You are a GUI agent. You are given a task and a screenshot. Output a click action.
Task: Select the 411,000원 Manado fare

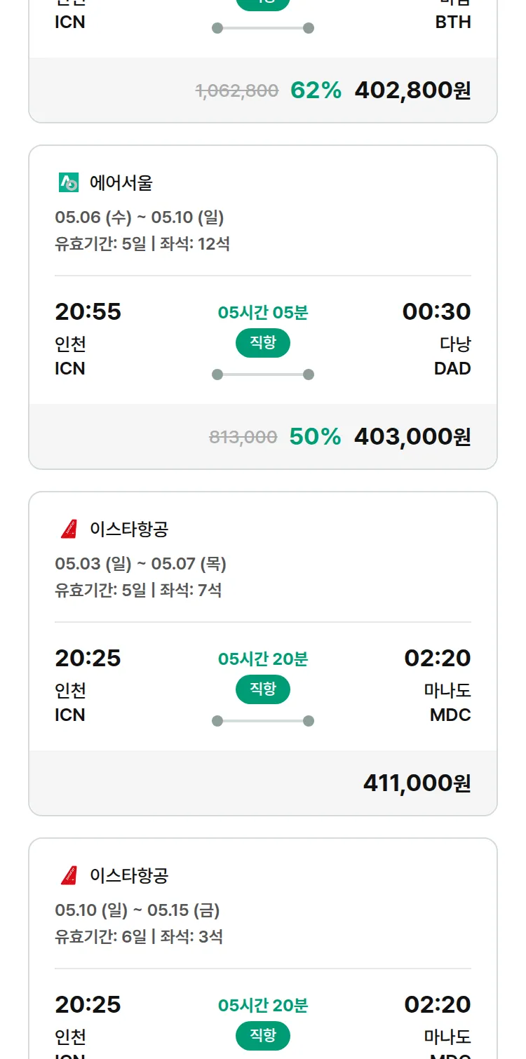point(417,783)
